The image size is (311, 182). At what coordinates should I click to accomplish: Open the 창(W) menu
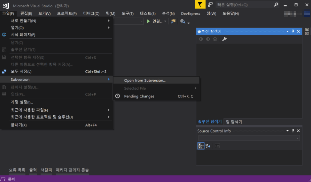(x=211, y=14)
